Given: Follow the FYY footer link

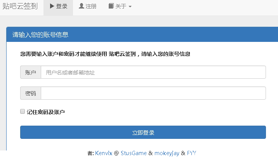Looking at the screenshot, I should [x=191, y=153].
